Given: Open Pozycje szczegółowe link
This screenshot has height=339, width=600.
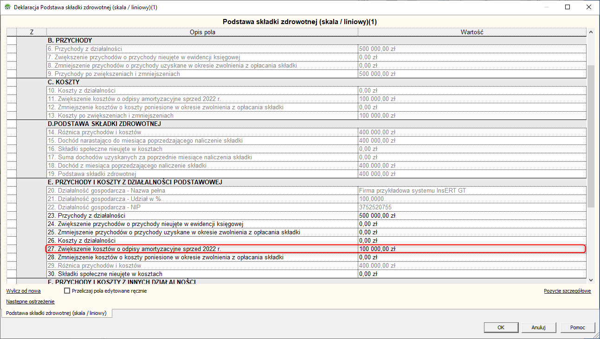Looking at the screenshot, I should pyautogui.click(x=567, y=291).
